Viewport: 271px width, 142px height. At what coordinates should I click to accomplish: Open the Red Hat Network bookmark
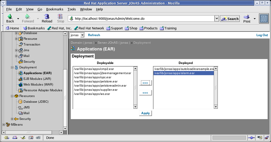(89, 28)
